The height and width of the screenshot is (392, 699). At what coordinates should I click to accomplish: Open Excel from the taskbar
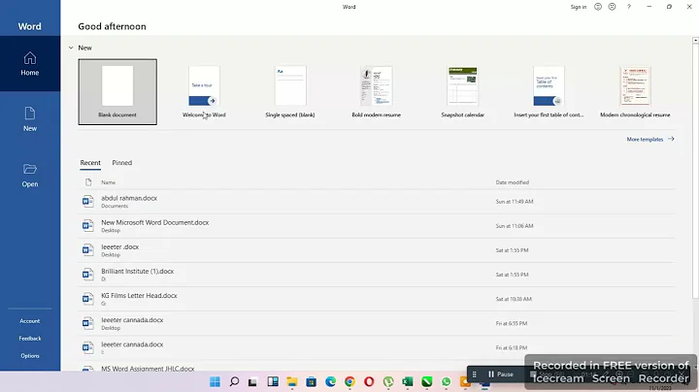pos(408,381)
